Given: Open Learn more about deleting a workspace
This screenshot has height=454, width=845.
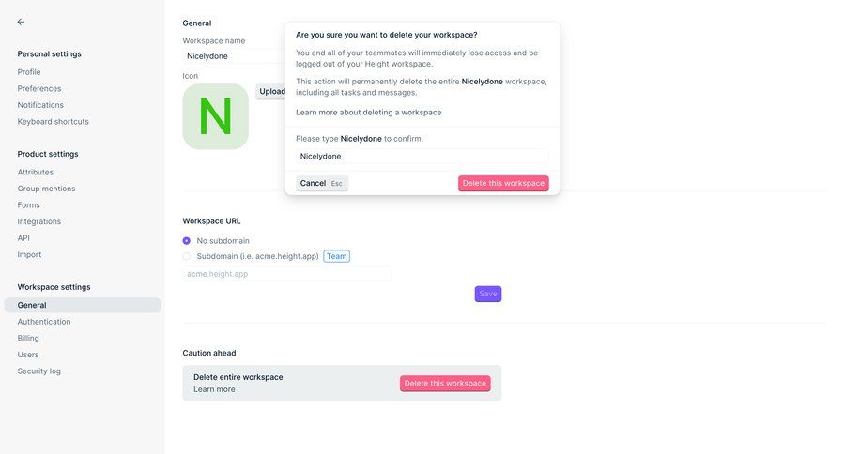Looking at the screenshot, I should click(x=368, y=113).
